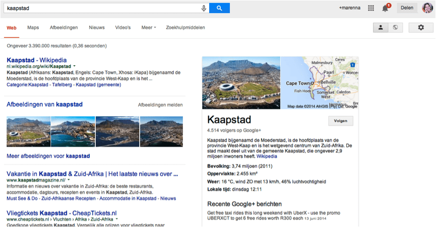Screen dimensions: 436x227
Task: Click the Bevolking label
Action: [x=219, y=166]
